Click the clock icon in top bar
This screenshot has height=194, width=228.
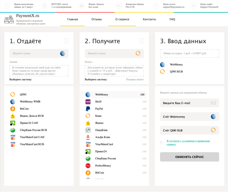coord(7,6)
